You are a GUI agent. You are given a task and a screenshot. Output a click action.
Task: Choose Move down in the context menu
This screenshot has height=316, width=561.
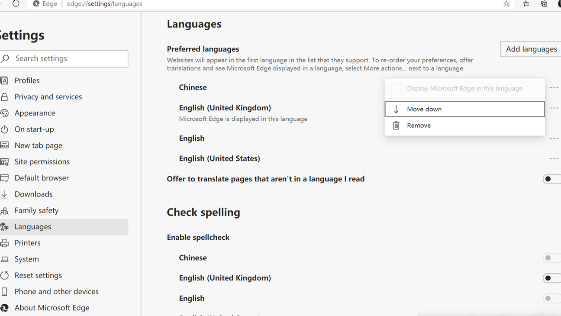click(x=464, y=109)
